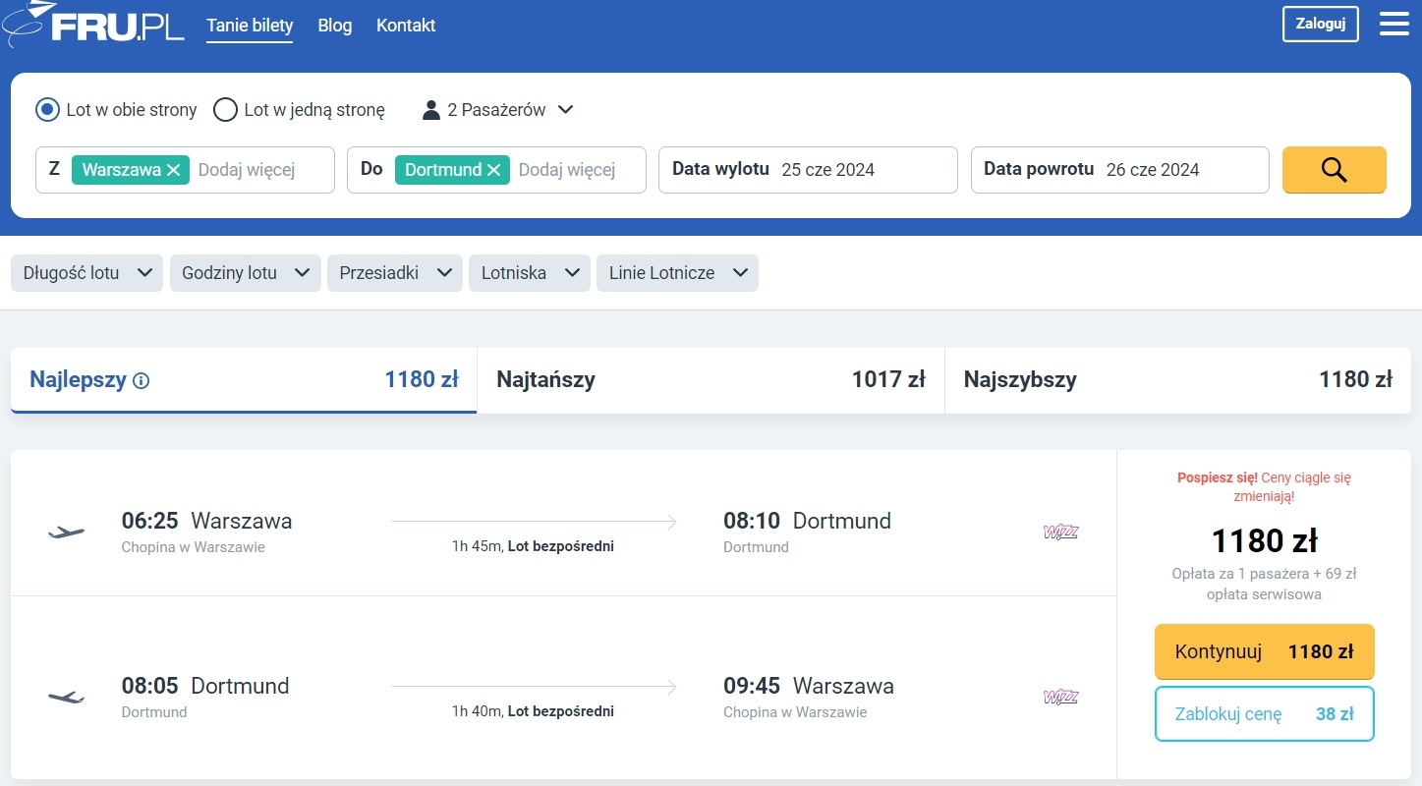Click the yellow search magnifier button

pyautogui.click(x=1334, y=170)
